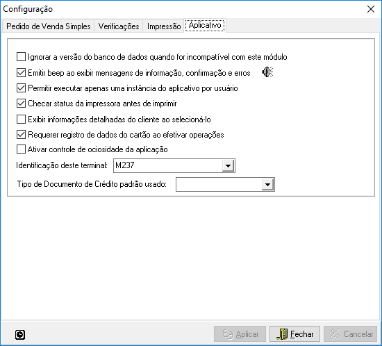Viewport: 382px width, 346px height.
Task: Select the Aplicativo tab
Action: (x=205, y=25)
